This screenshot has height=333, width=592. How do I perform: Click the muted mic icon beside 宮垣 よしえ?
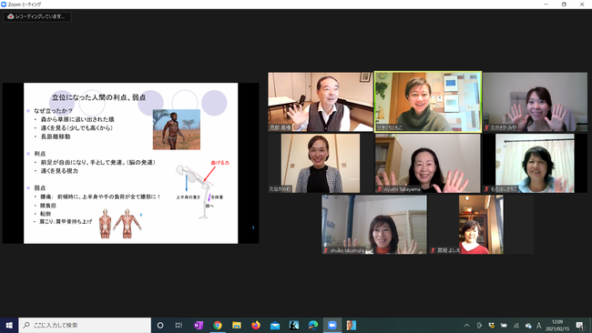tap(433, 250)
